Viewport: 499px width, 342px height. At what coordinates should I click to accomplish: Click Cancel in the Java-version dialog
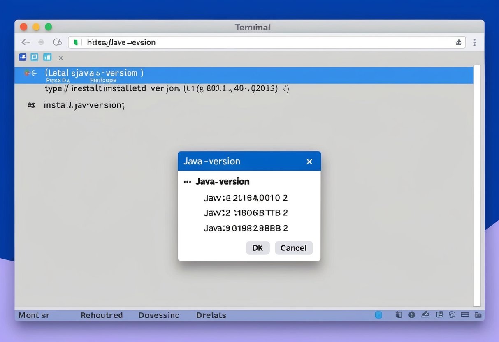coord(293,248)
